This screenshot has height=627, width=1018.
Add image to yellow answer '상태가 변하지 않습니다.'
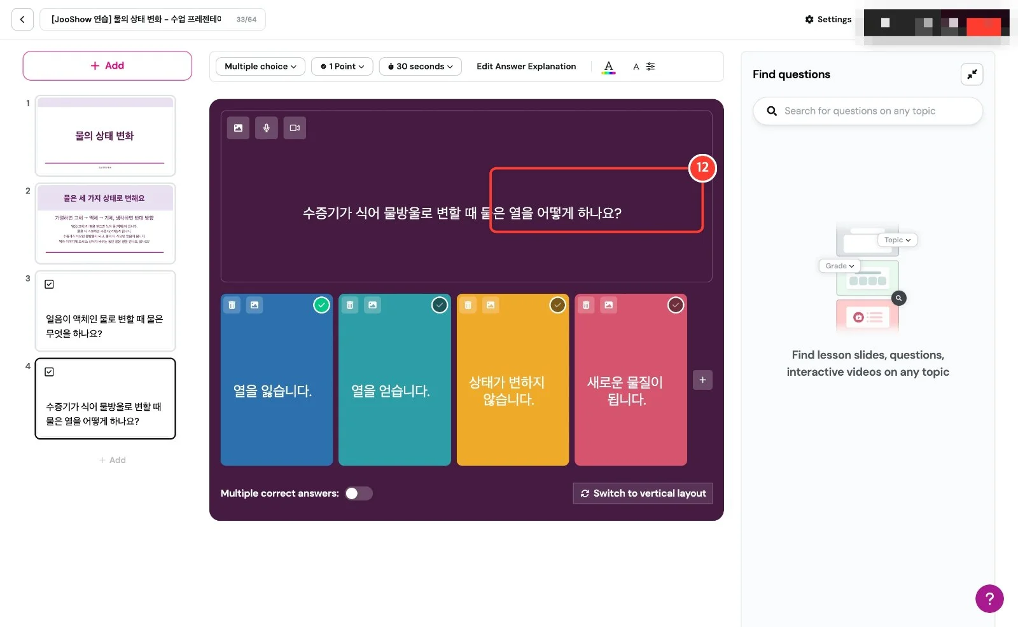click(491, 305)
